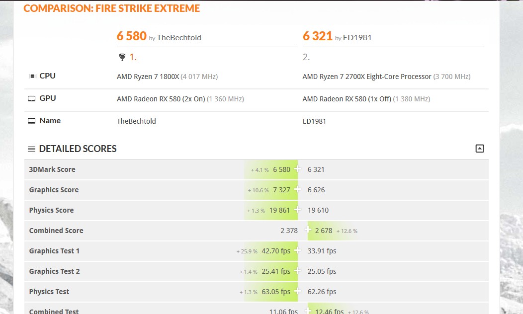Click the + 25.9 % difference label
This screenshot has width=523, height=314.
pyautogui.click(x=247, y=251)
